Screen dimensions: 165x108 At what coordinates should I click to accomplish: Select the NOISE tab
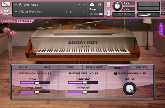(118, 68)
